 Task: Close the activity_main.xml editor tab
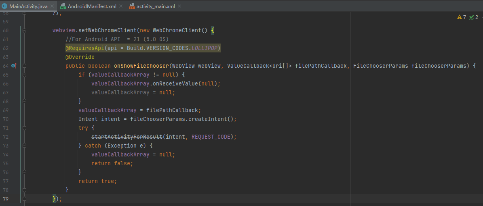point(179,6)
